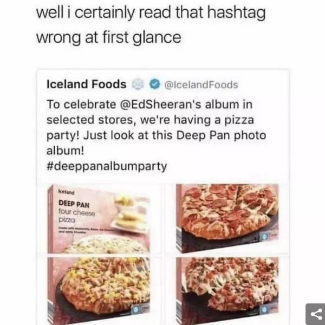Viewport: 325px width, 325px height.
Task: Open the four cheese pizza box photo
Action: (99, 219)
